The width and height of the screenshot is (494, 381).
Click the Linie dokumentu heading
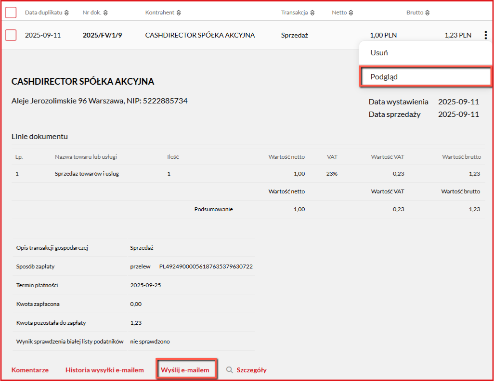tap(39, 136)
